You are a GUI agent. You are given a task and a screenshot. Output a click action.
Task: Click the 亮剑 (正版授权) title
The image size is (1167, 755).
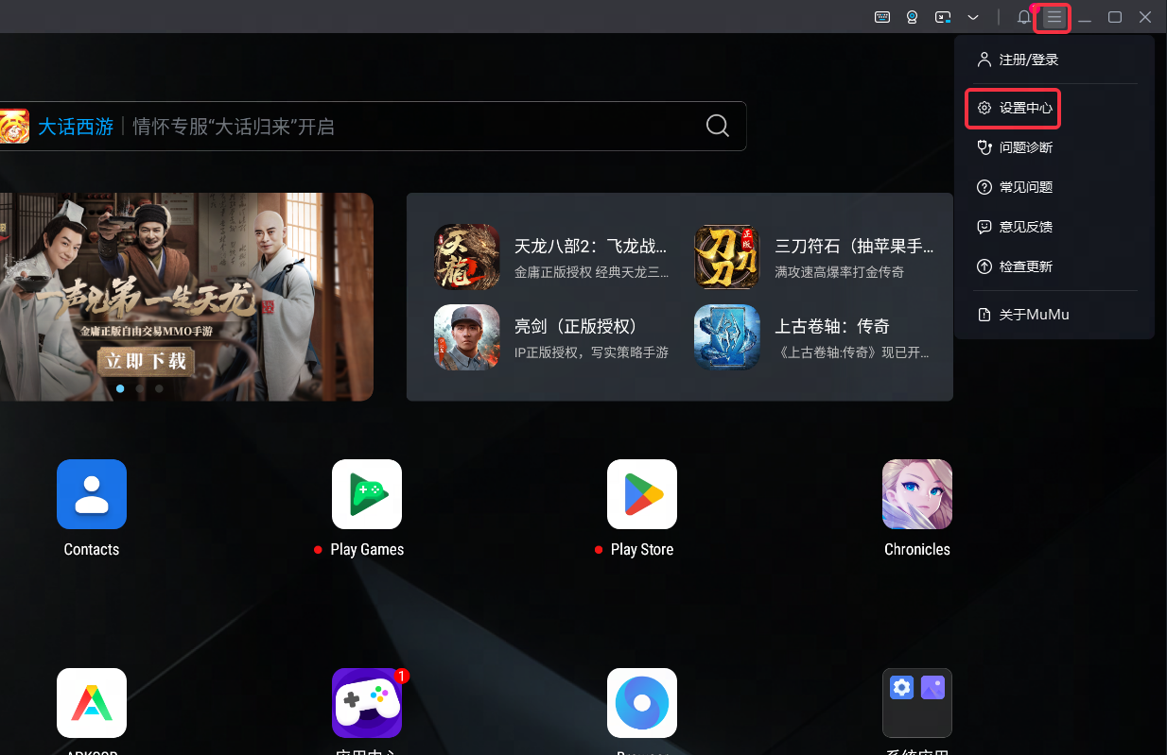[576, 326]
